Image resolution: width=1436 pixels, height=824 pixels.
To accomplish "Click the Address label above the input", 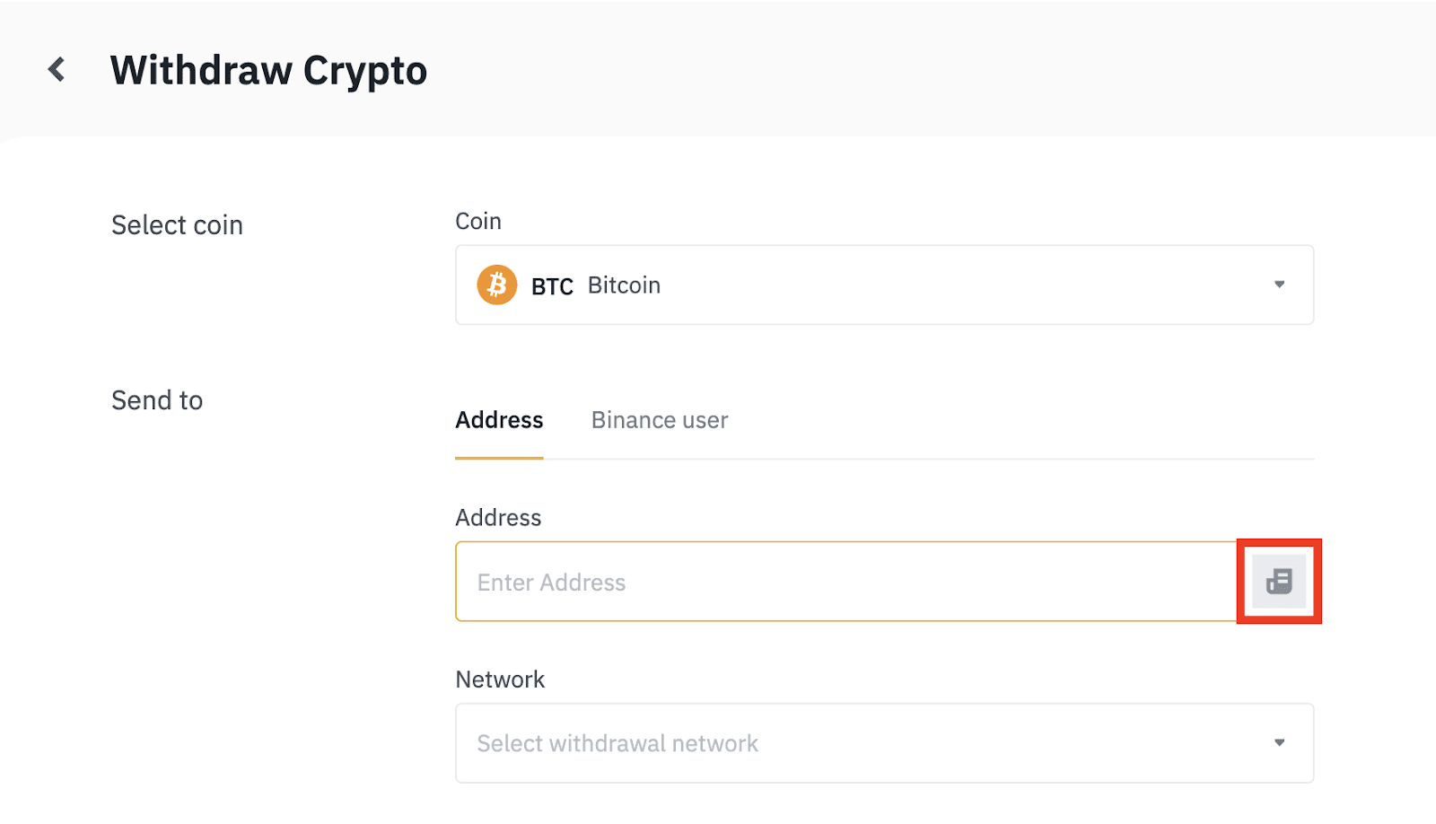I will tap(498, 518).
